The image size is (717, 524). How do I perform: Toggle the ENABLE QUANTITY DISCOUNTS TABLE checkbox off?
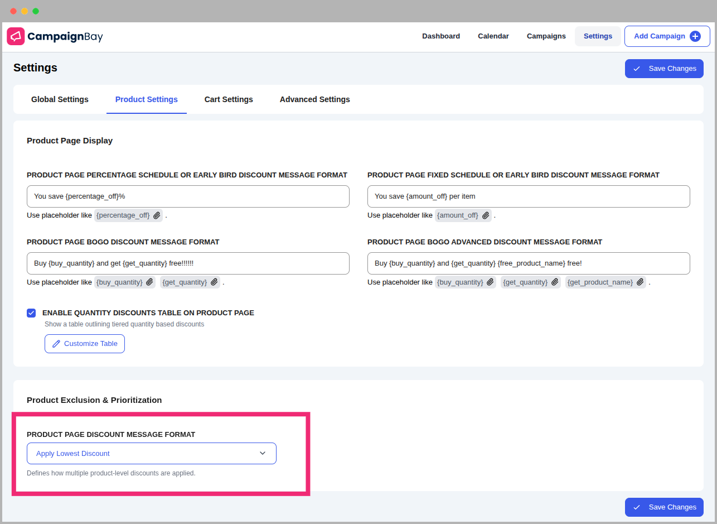(31, 313)
